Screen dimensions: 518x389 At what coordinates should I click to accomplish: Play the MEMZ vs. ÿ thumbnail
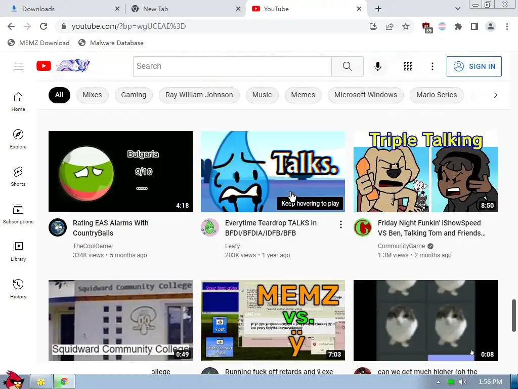click(x=273, y=321)
